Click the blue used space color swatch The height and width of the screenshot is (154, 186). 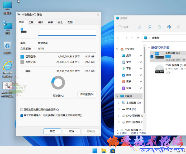click(x=22, y=57)
